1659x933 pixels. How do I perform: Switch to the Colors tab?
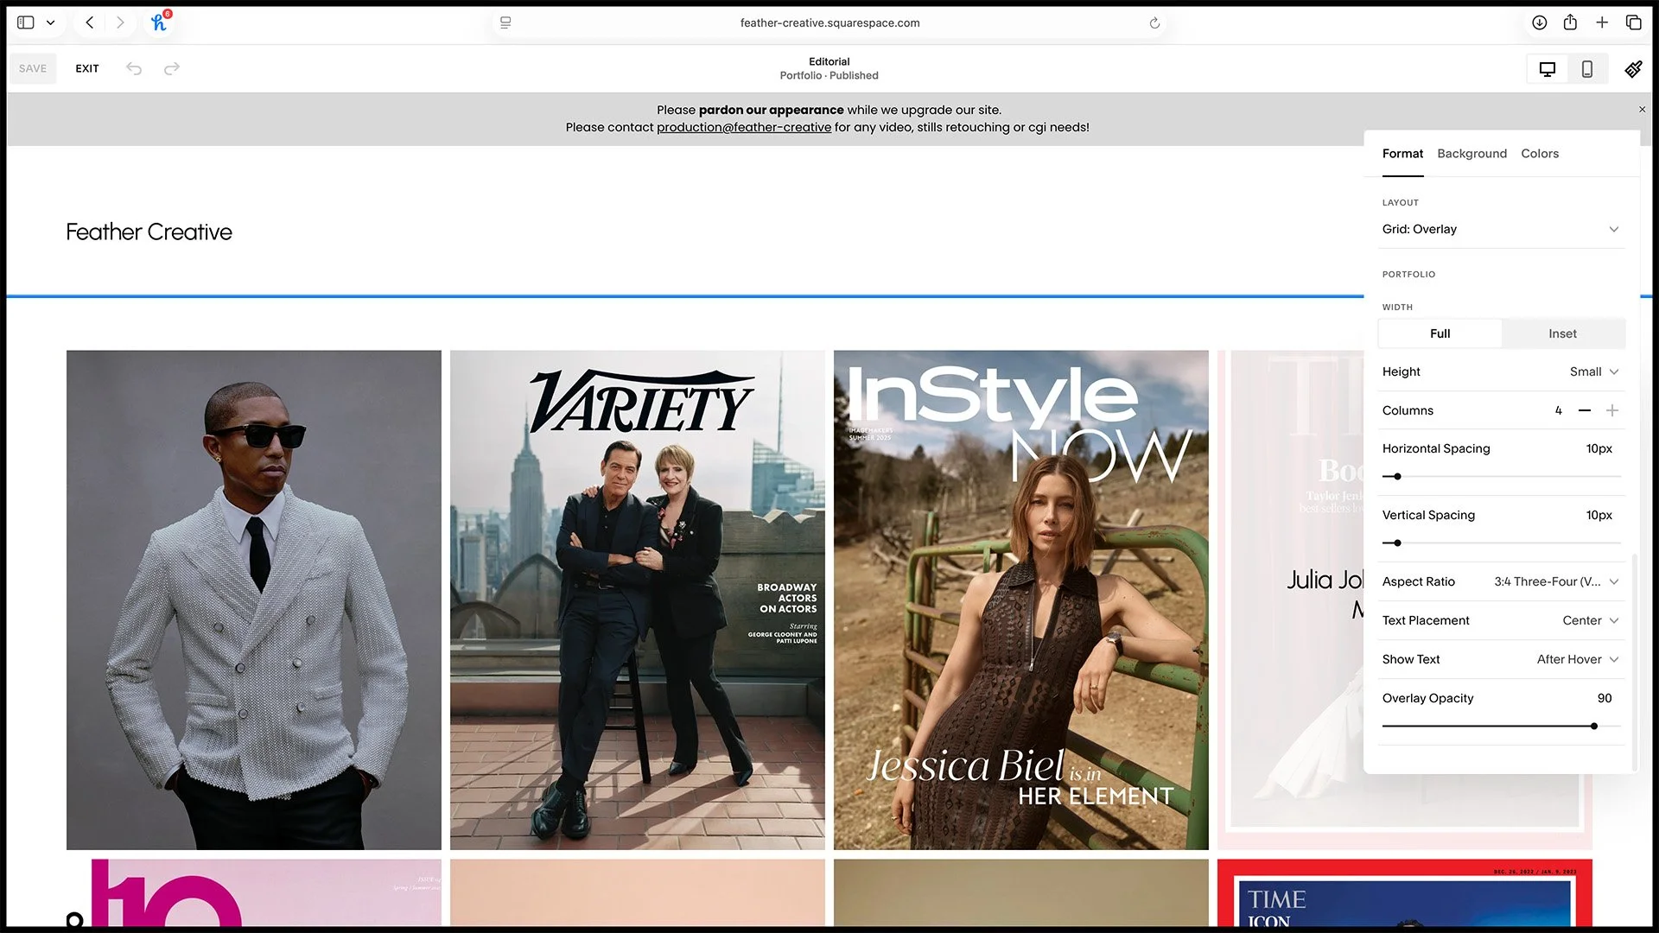coord(1539,153)
